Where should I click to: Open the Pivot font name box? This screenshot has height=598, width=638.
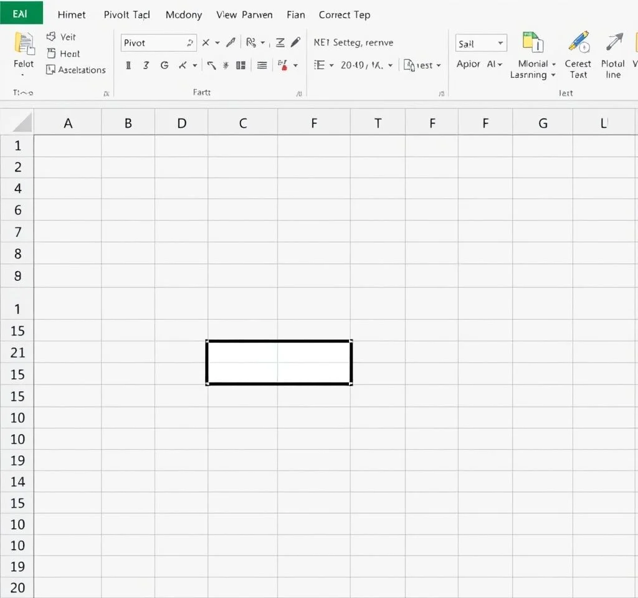[159, 43]
